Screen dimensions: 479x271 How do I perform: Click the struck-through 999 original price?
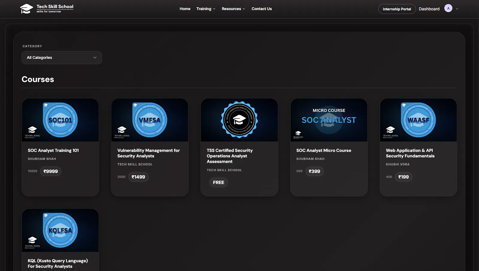click(299, 171)
